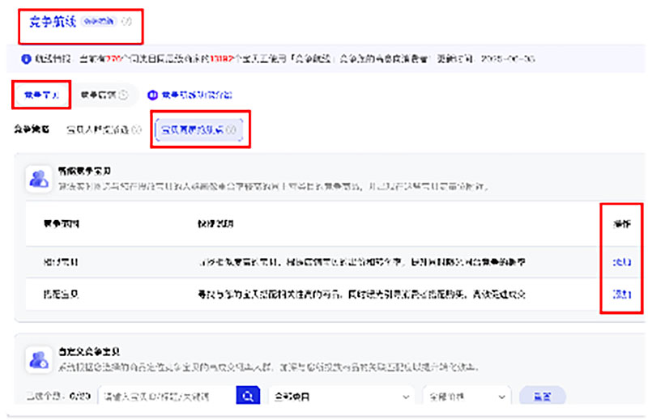Click the small badge next to 竞争航线 title
Viewport: 648px width, 420px height.
99,21
